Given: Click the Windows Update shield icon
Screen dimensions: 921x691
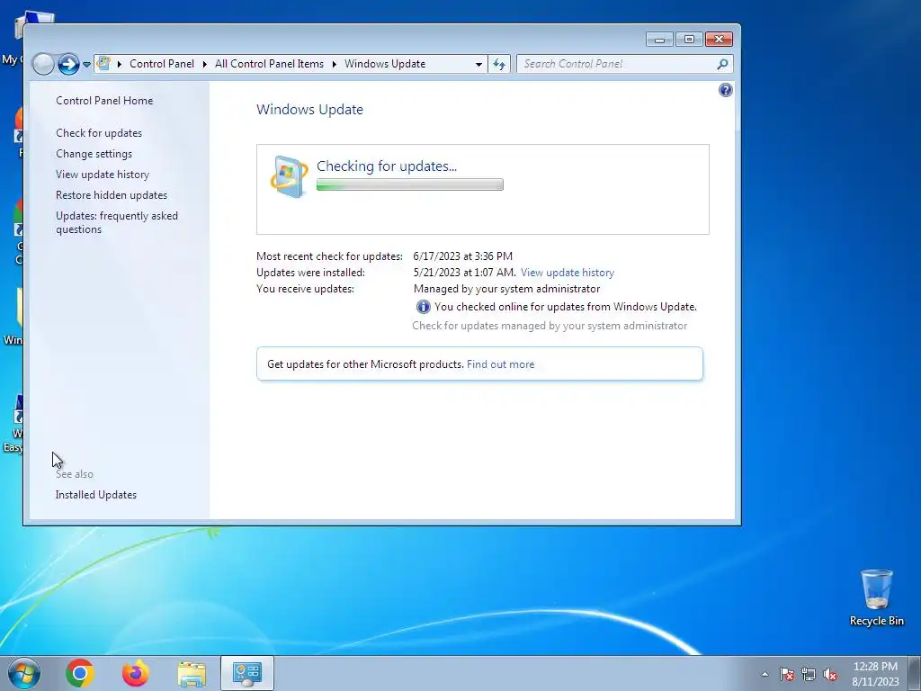Looking at the screenshot, I should [289, 176].
